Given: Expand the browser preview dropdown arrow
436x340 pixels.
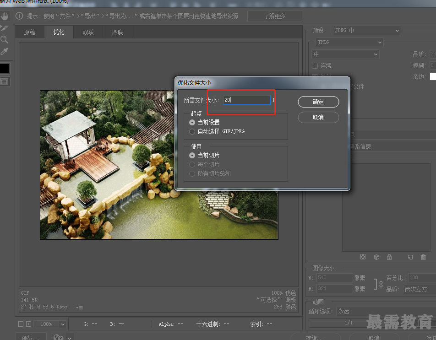Looking at the screenshot, I should [x=70, y=338].
